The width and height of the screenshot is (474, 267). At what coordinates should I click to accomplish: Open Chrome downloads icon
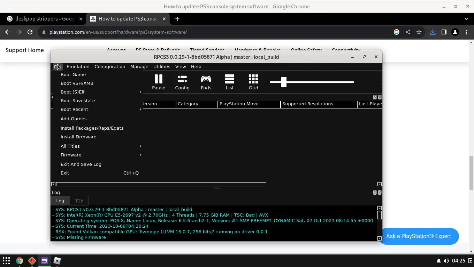pos(433,32)
